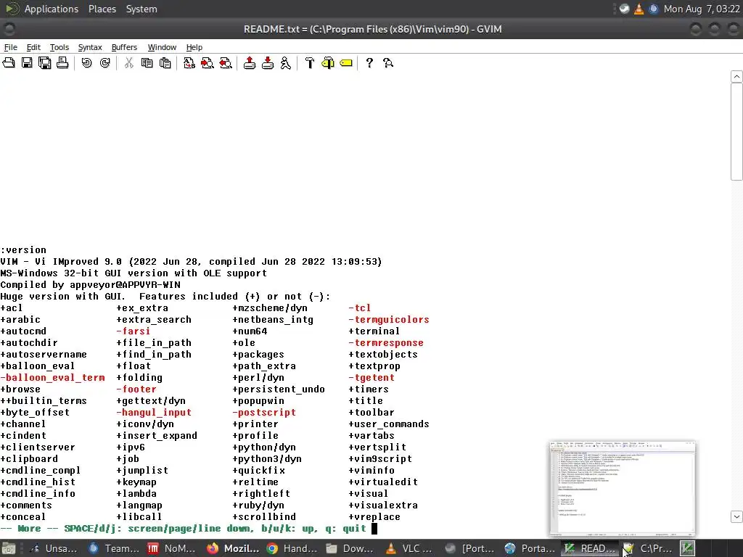Click the +vim9script feature text
This screenshot has height=557, width=743.
[380, 459]
